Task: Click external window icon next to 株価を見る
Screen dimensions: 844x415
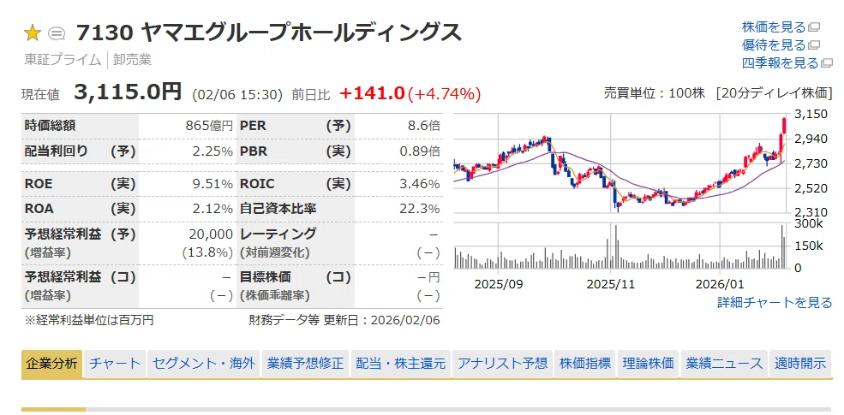Action: click(x=814, y=27)
